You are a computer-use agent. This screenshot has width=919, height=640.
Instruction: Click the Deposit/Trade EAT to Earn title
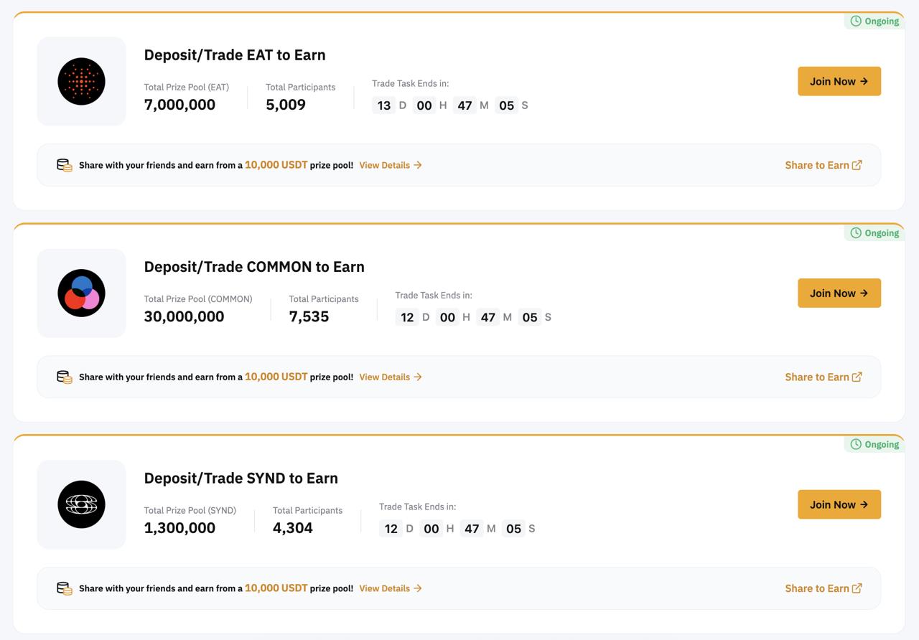[235, 55]
